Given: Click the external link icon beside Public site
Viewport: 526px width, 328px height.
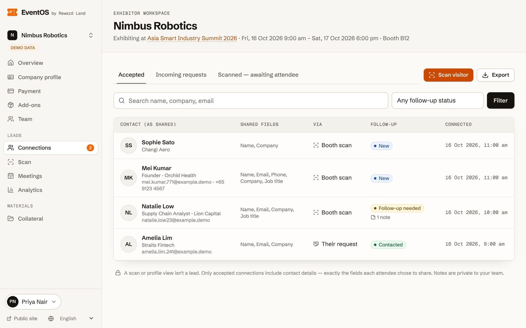Looking at the screenshot, I should 9,318.
